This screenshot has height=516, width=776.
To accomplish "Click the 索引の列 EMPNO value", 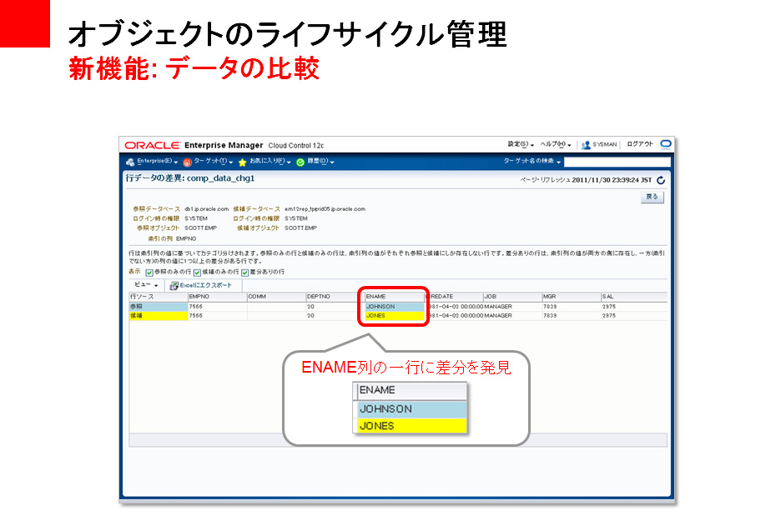I will click(x=186, y=238).
